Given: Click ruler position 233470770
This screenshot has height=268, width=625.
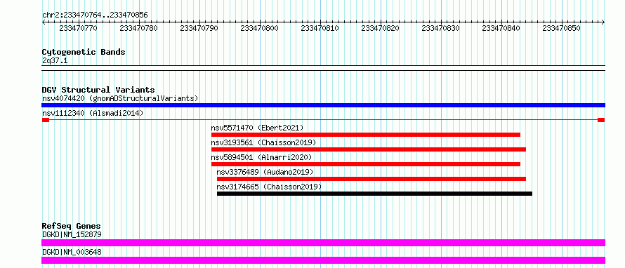Looking at the screenshot, I should point(78,28).
